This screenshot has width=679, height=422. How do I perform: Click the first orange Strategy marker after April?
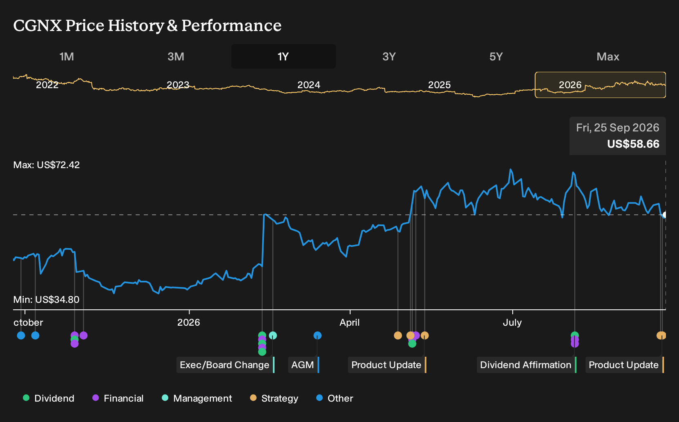tap(398, 335)
